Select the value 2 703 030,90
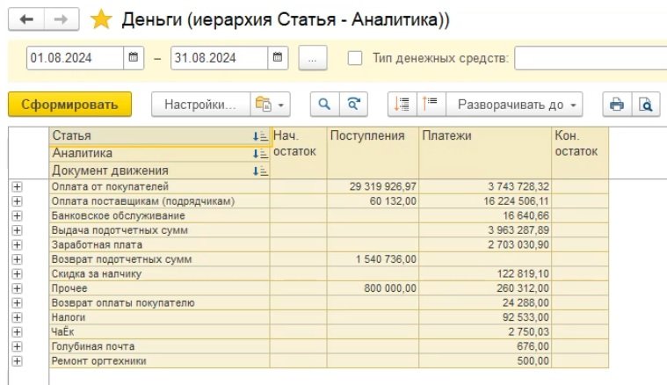Viewport: 667px width, 385px height. pyautogui.click(x=518, y=245)
